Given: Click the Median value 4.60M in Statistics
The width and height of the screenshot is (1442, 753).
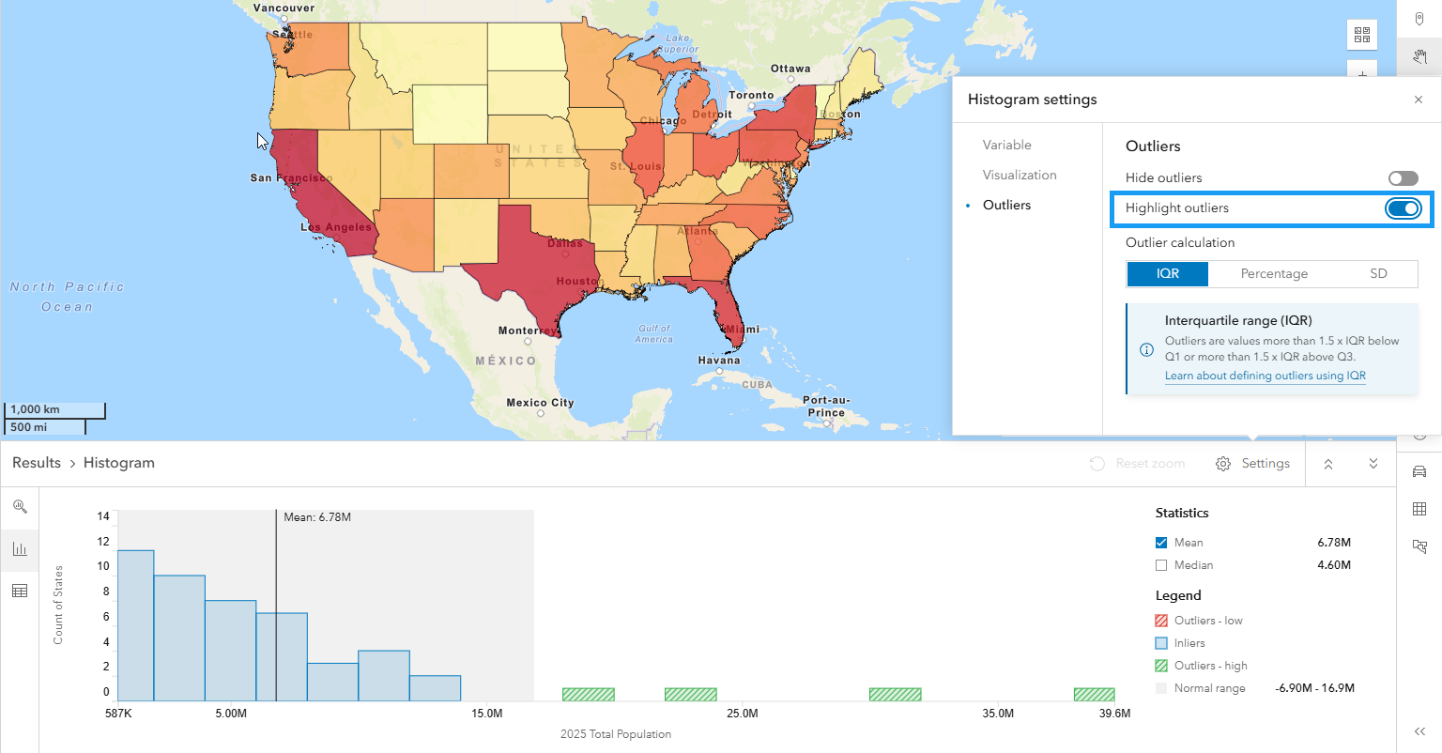Looking at the screenshot, I should point(1334,565).
